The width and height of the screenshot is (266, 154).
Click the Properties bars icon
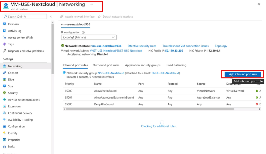[x=5, y=140]
